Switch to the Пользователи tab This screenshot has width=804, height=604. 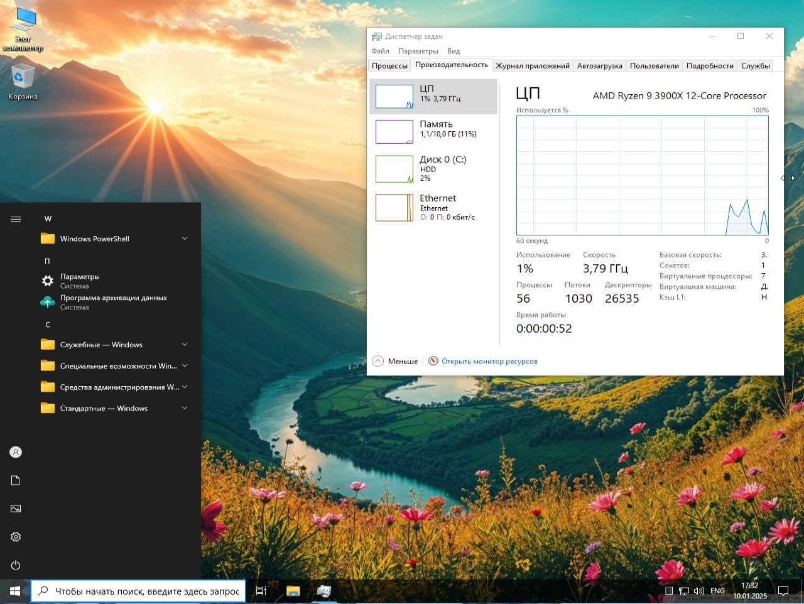click(655, 65)
